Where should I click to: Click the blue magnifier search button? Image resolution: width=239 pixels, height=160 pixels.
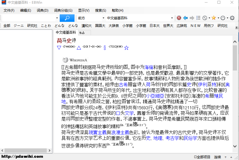click(x=67, y=18)
